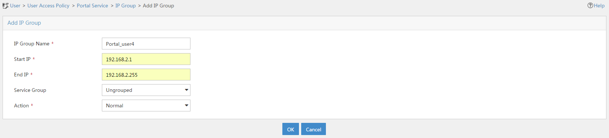
Task: Click the arrow on the Service Group combo box
Action: coord(186,90)
